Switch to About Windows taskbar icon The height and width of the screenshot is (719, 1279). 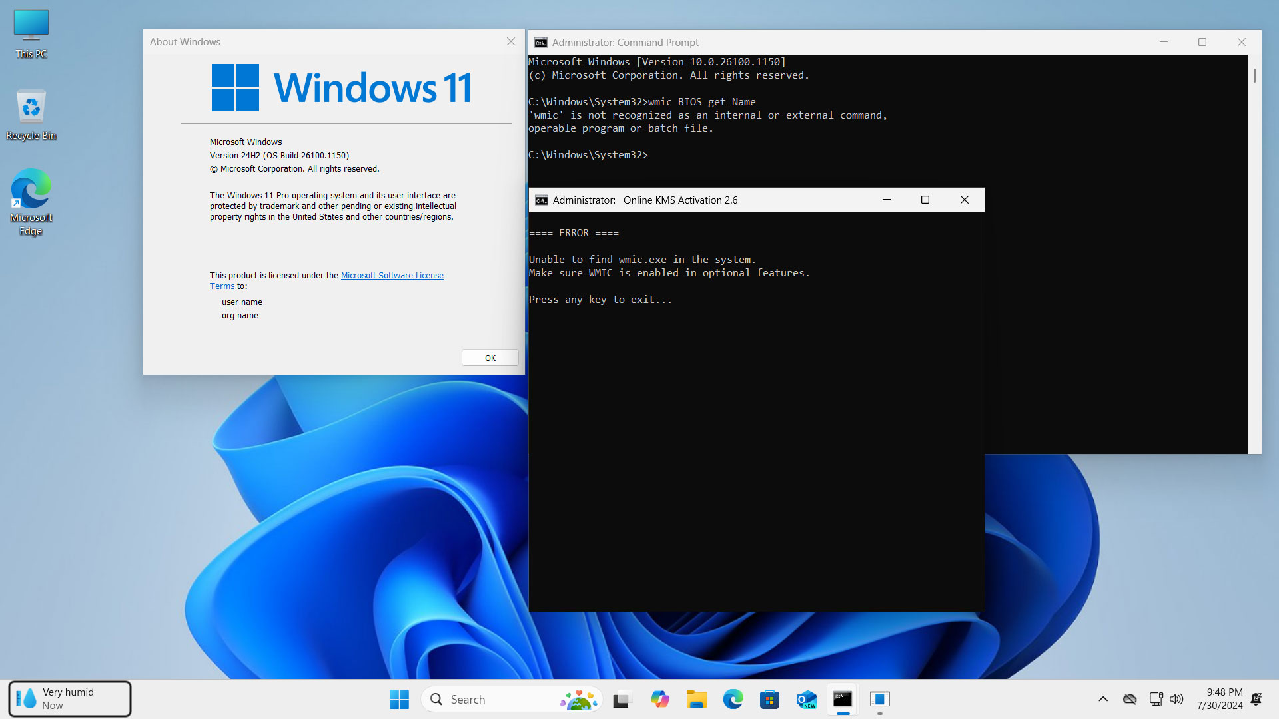pyautogui.click(x=880, y=699)
